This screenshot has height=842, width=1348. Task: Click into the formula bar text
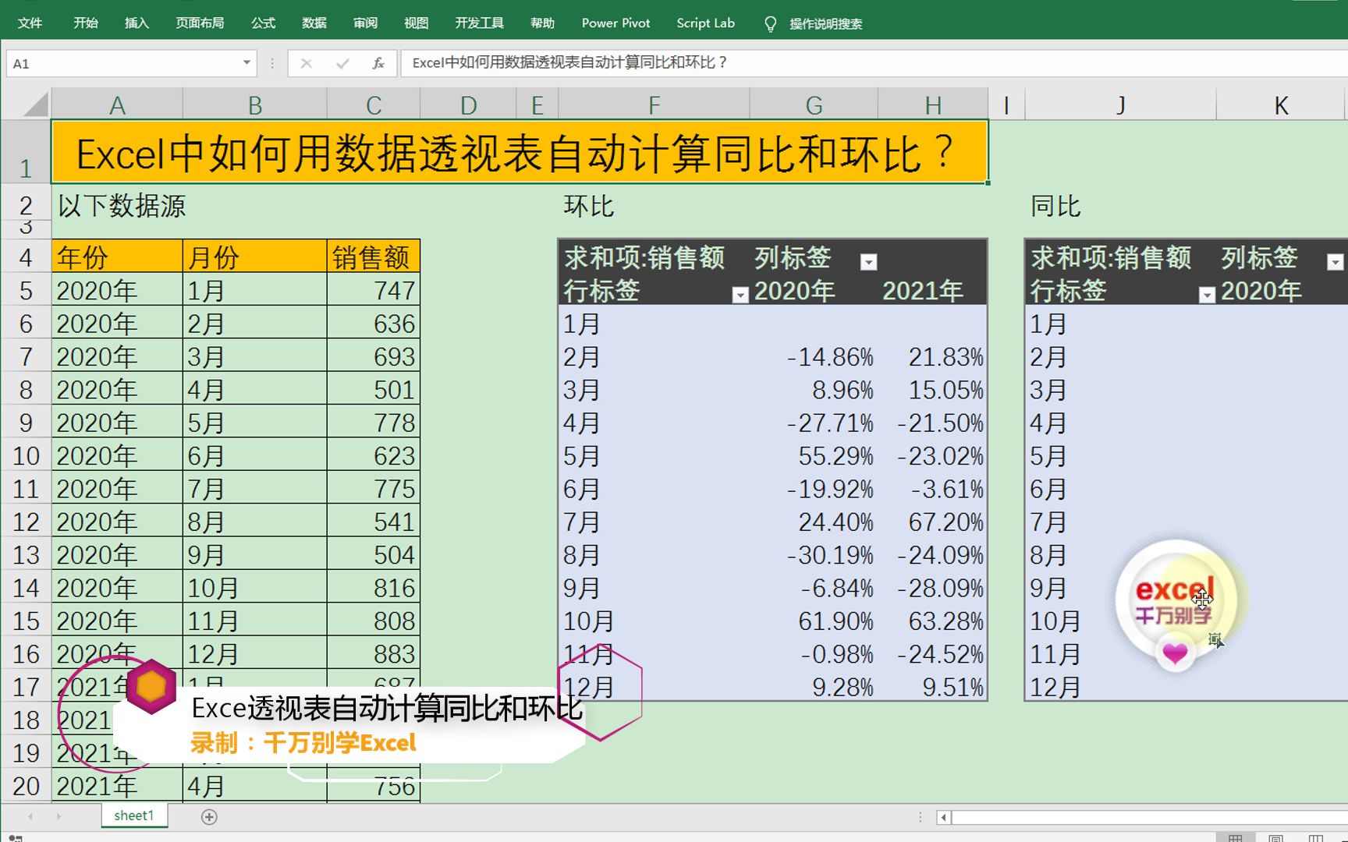(x=874, y=63)
